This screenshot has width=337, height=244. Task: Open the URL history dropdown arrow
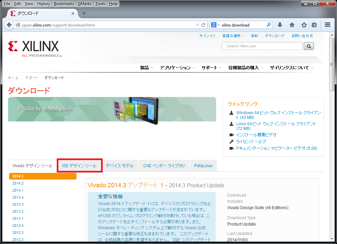[x=197, y=25]
